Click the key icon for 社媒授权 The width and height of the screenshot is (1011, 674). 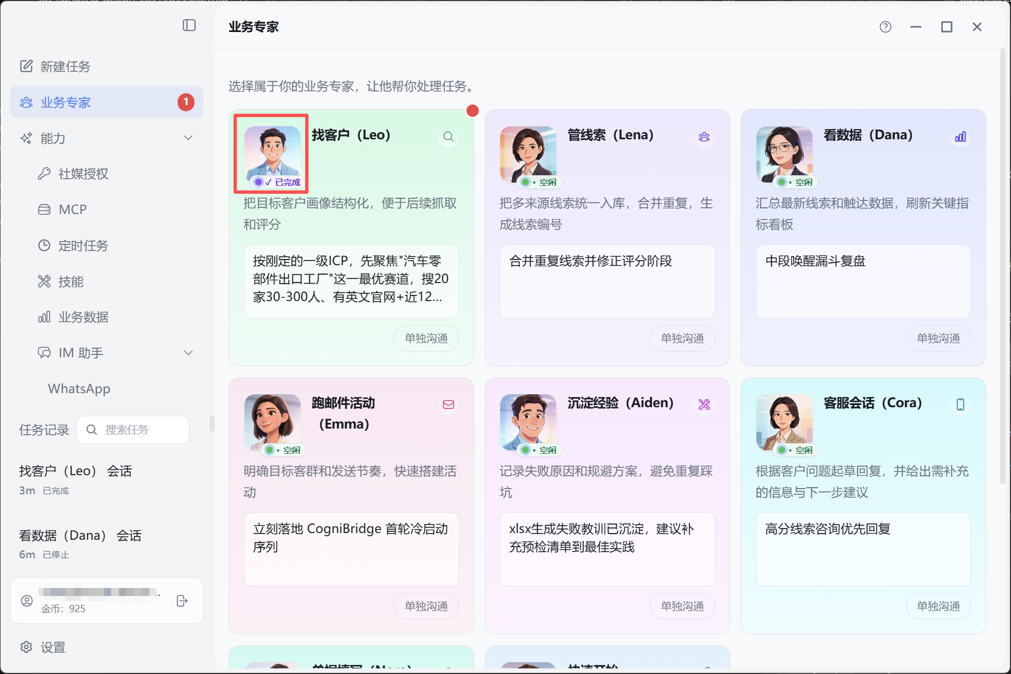[x=44, y=174]
